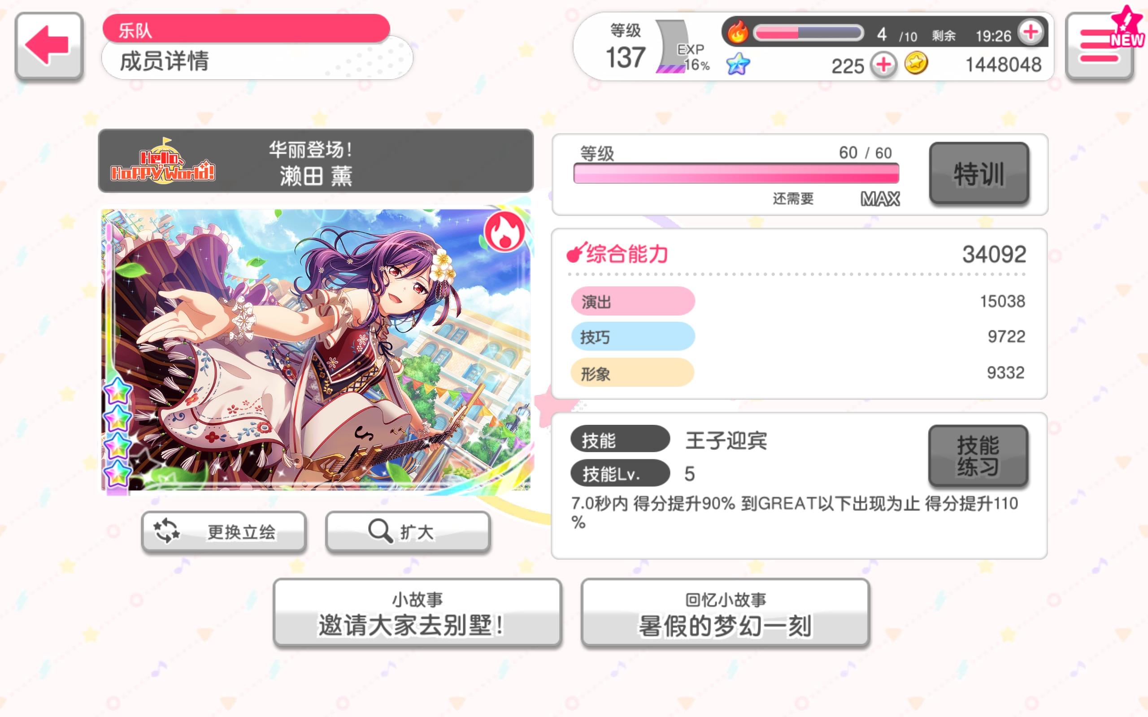Viewport: 1148px width, 717px height.
Task: Add stamina with the flame bar plus button
Action: [1031, 33]
